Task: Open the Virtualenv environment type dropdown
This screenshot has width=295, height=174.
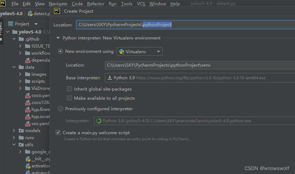Action: tap(140, 51)
